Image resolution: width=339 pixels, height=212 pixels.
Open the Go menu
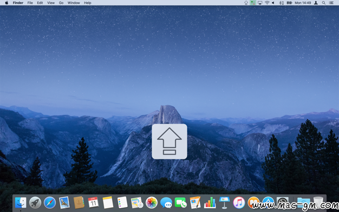(x=61, y=3)
